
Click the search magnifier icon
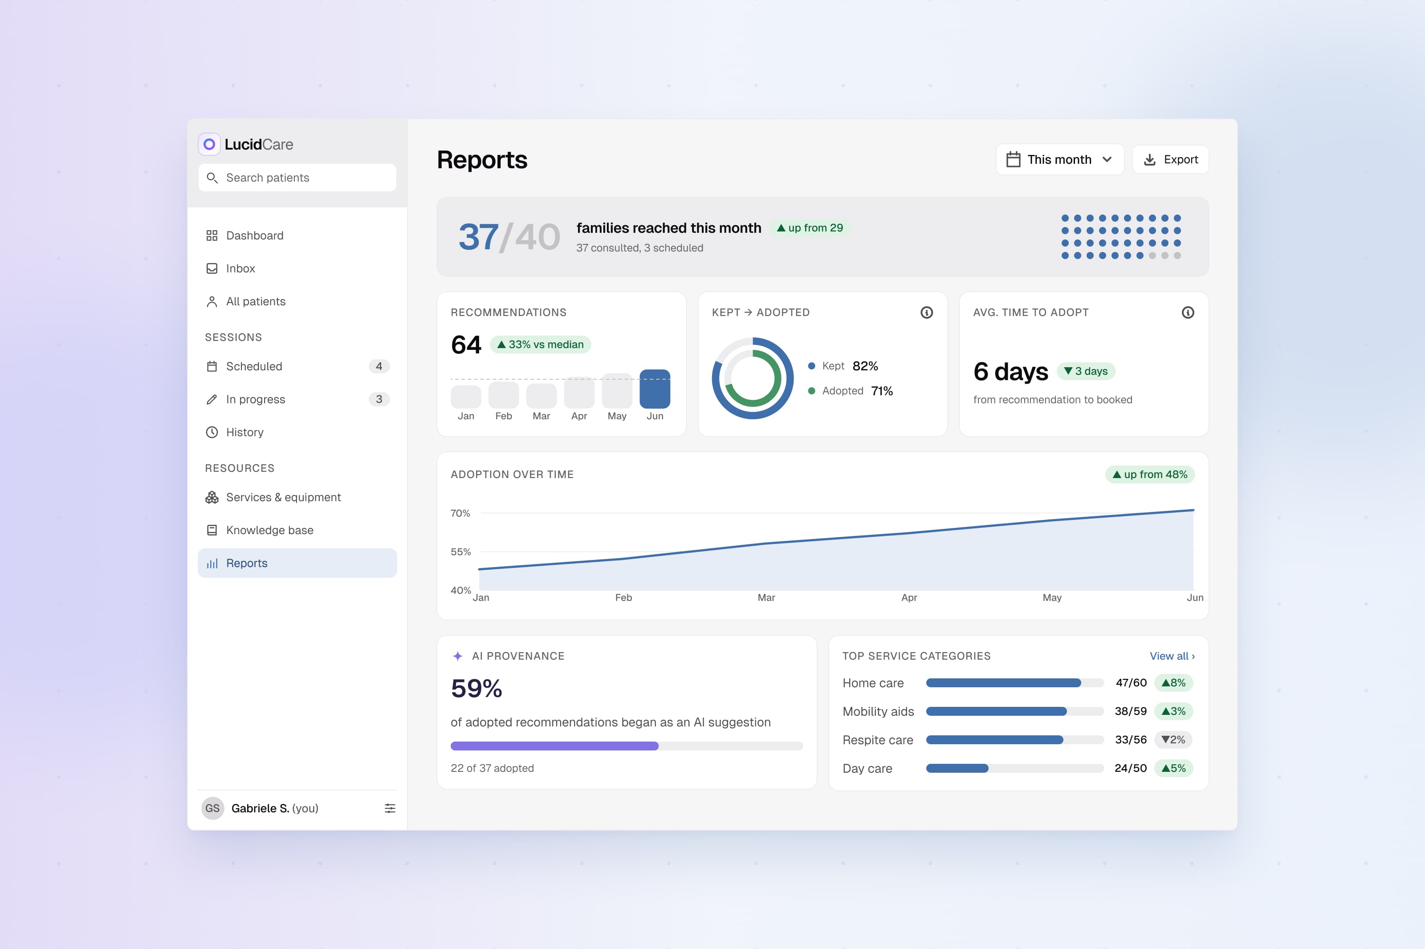click(x=212, y=178)
